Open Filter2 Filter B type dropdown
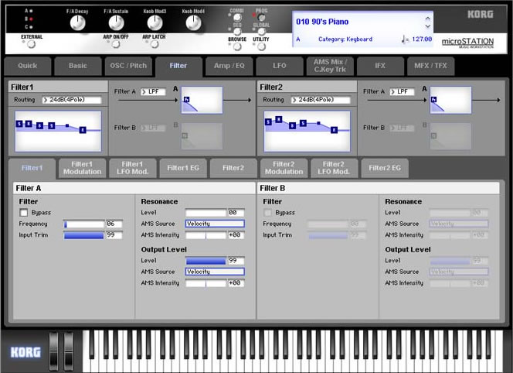Image resolution: width=513 pixels, height=373 pixels. click(x=402, y=128)
